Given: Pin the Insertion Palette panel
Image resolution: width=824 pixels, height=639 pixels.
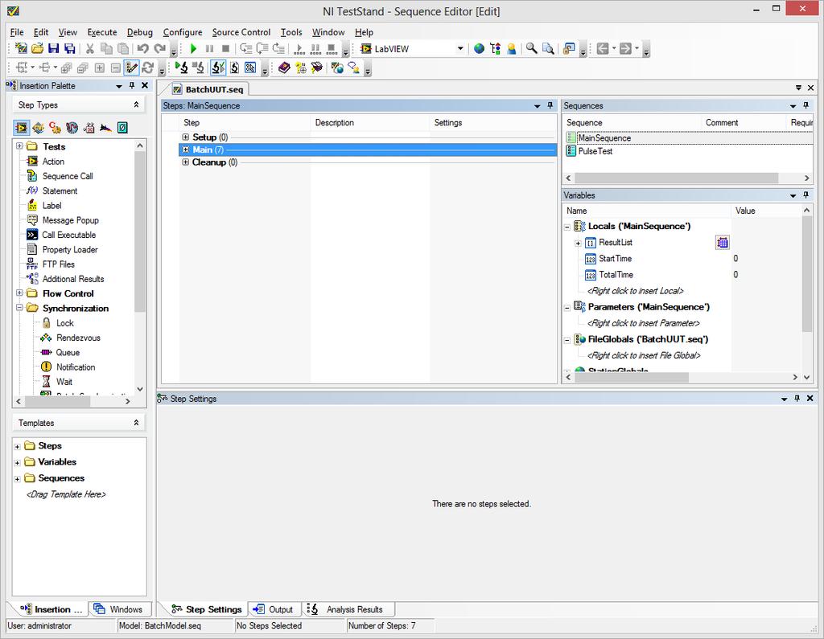Looking at the screenshot, I should [x=132, y=85].
